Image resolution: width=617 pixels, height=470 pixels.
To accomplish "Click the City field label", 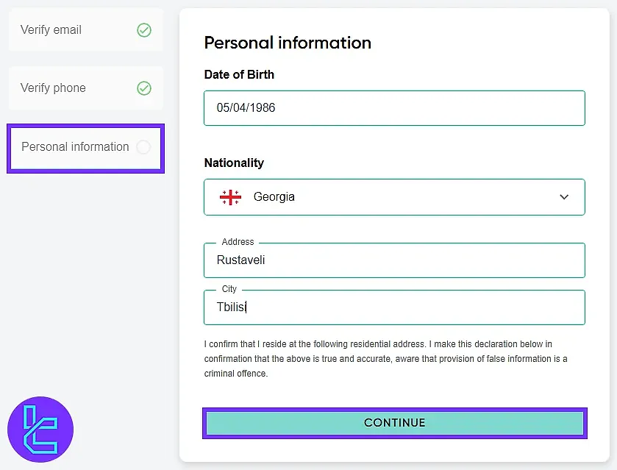I will [x=229, y=288].
